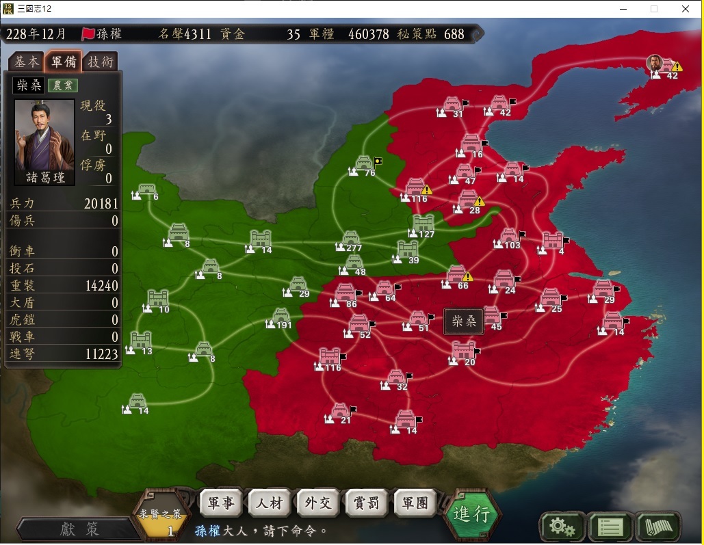Select the green fortress marked 10
This screenshot has height=545, width=704.
click(158, 300)
